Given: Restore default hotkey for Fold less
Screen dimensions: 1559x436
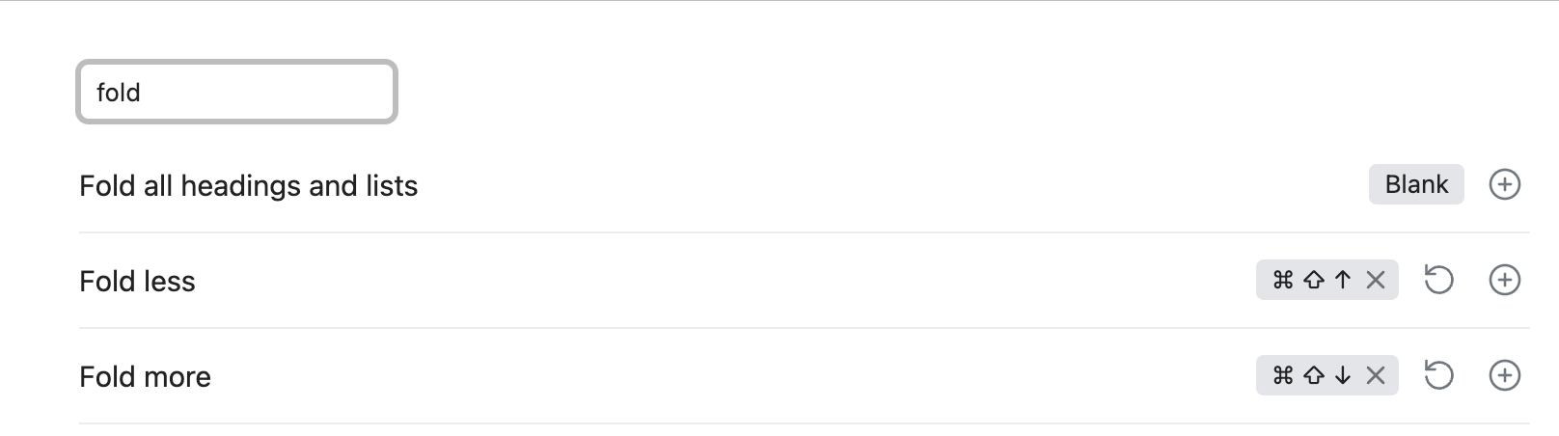Looking at the screenshot, I should [1438, 280].
